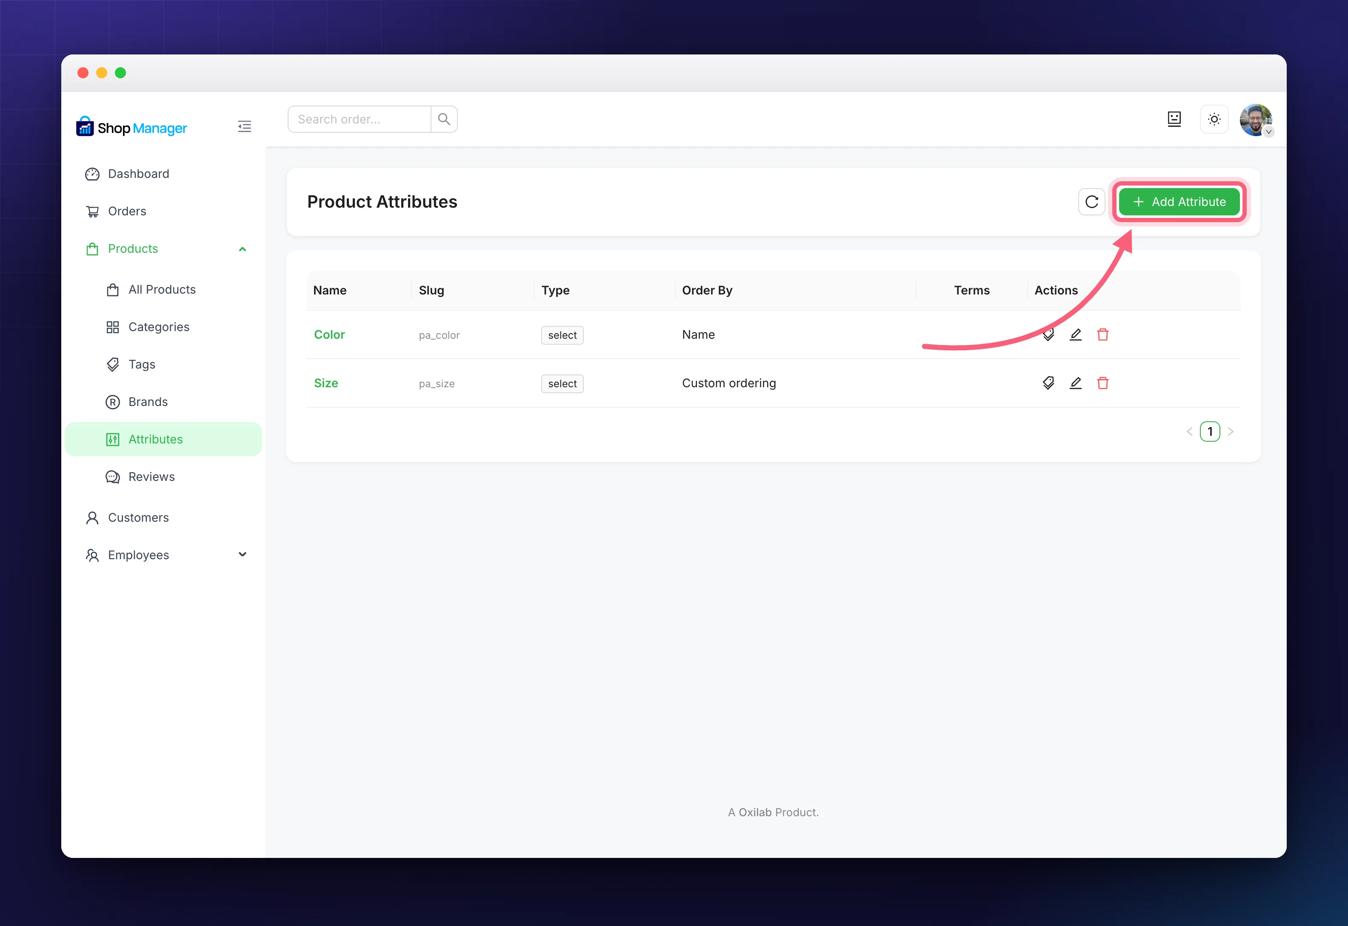Click the select type tag in Color row
Viewport: 1348px width, 926px height.
click(x=562, y=335)
